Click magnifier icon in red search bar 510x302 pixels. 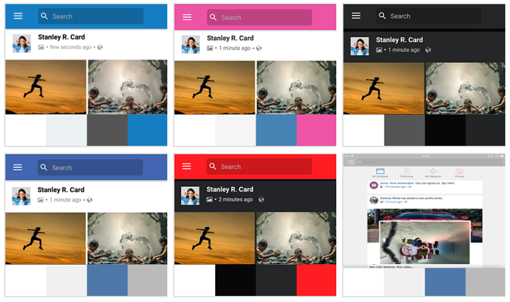(212, 166)
